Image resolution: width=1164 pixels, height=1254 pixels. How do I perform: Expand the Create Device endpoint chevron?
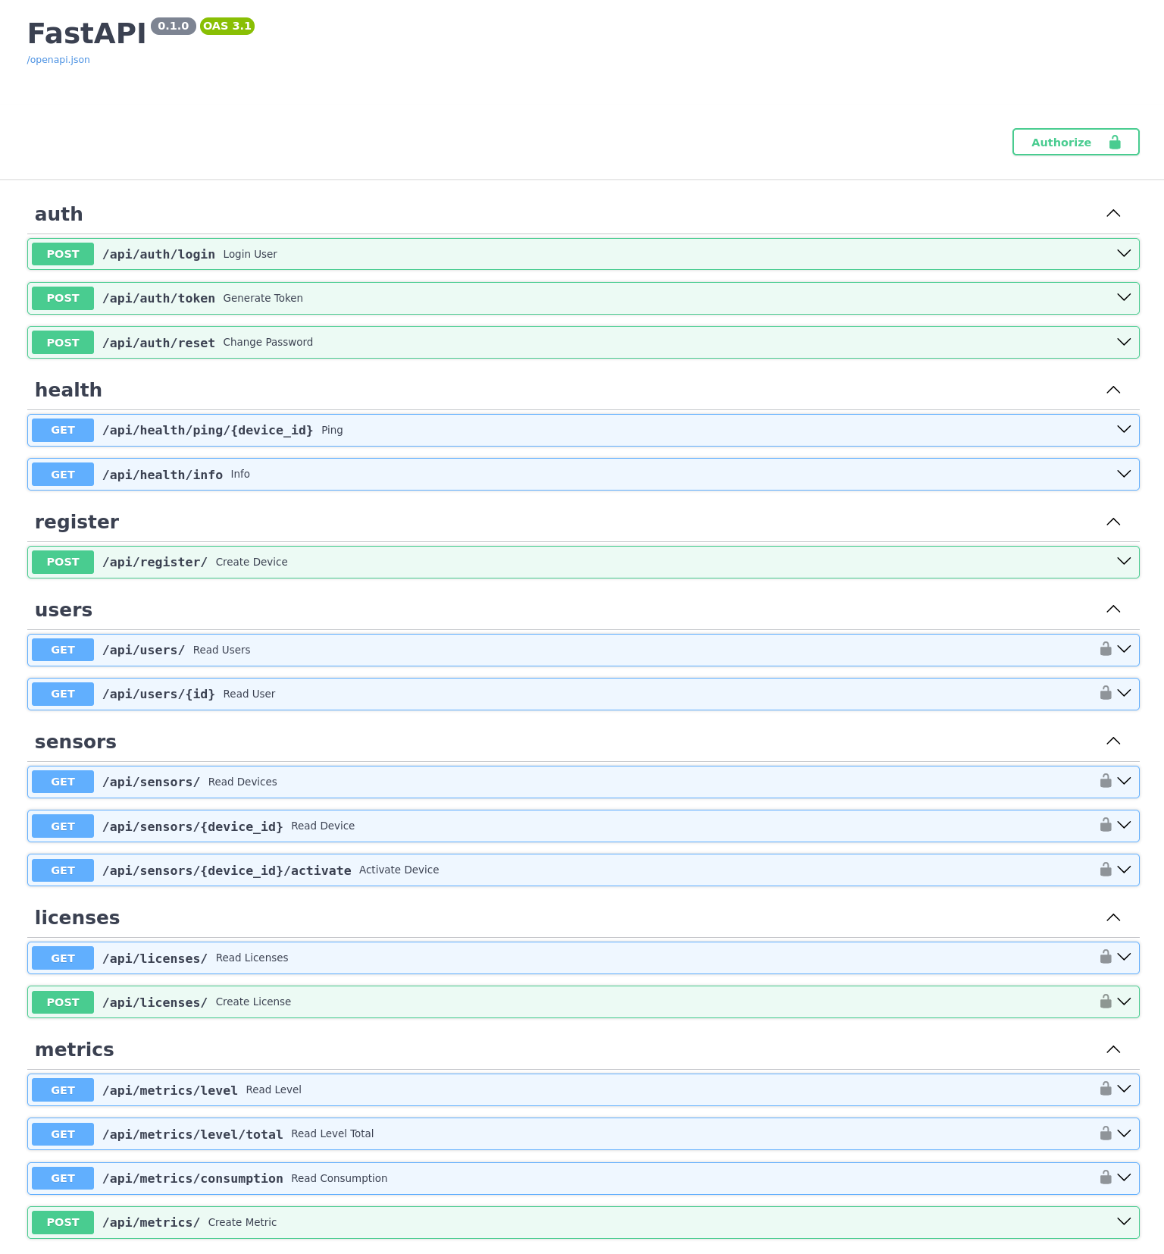(1124, 561)
